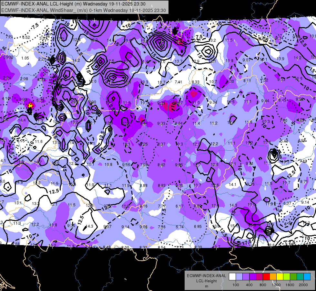Click the wind shear value '6.85'
Screen dimensions: 316x291
(x=198, y=227)
